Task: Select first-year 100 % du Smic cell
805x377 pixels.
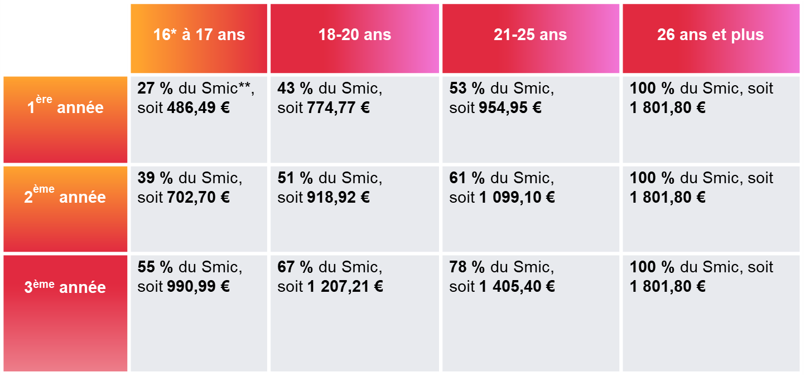Action: (x=711, y=119)
